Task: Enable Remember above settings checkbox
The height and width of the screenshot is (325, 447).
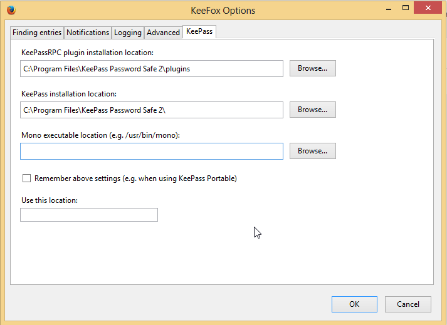Action: (x=26, y=178)
